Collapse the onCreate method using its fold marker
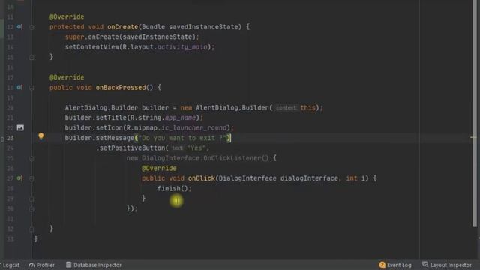The height and width of the screenshot is (270, 480). pos(31,27)
